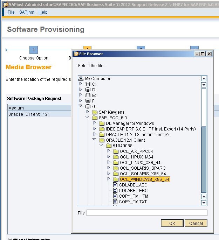Expand the OCL_LINUX_X86_64 folder
The width and height of the screenshot is (219, 240).
[109, 162]
